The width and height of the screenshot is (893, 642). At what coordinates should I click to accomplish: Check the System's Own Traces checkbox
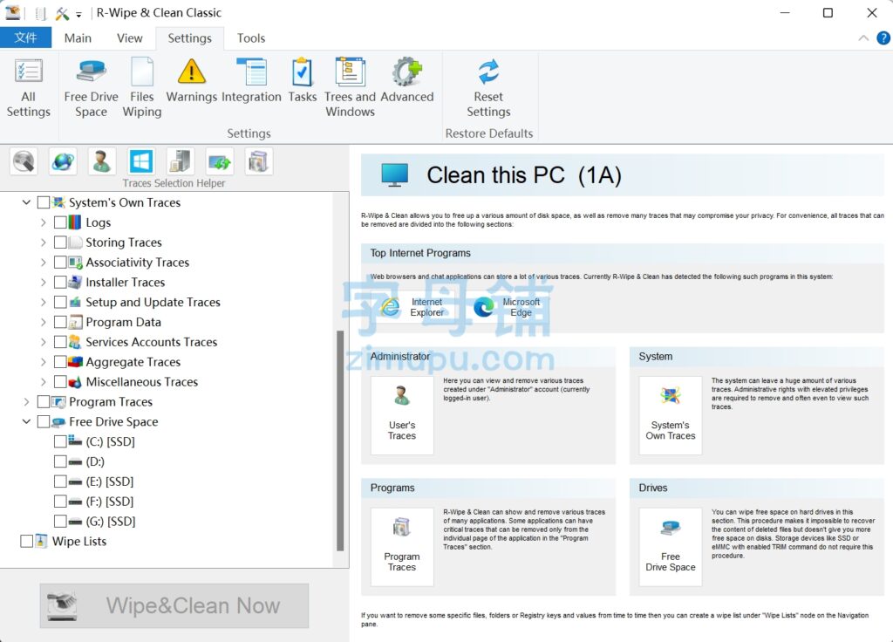pos(44,202)
